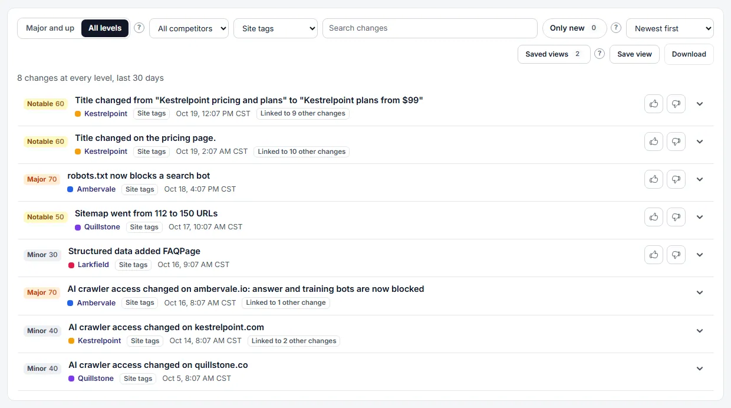Thumbs down the Kestrelpoint $99 title change
The height and width of the screenshot is (408, 731).
pyautogui.click(x=676, y=104)
